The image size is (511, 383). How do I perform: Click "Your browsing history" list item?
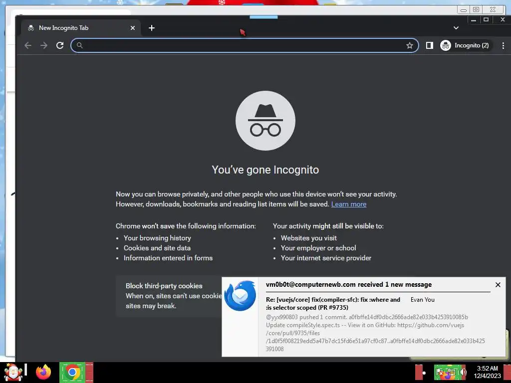point(157,238)
